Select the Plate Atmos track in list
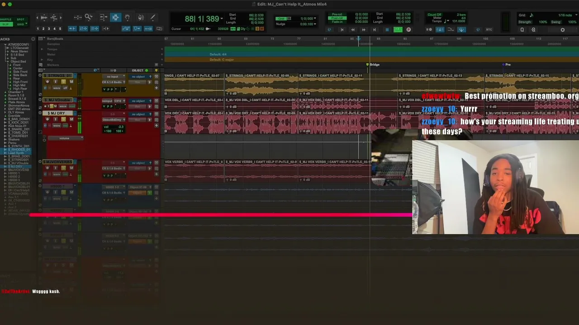Screen dimensions: 579x325 point(17,102)
